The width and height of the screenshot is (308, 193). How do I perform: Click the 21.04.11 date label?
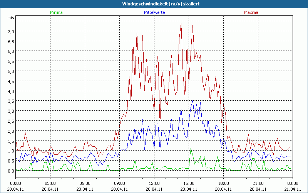pyautogui.click(x=293, y=189)
